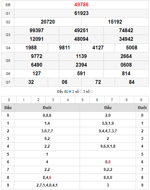The height and width of the screenshot is (190, 150).
Task: Click digit 5 in number filter row
Action: coord(82,100)
